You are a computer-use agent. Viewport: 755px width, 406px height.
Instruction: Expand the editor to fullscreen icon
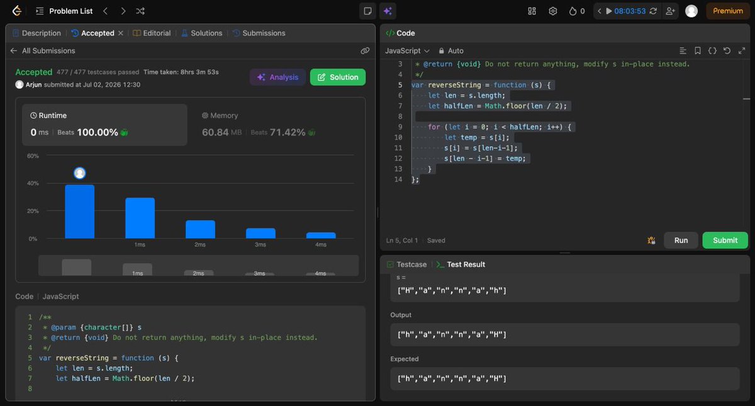741,50
